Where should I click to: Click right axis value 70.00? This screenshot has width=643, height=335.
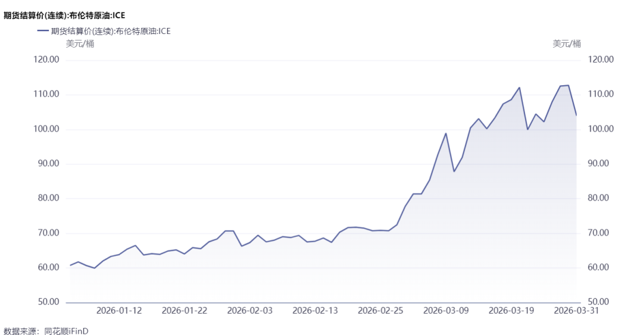coord(598,233)
